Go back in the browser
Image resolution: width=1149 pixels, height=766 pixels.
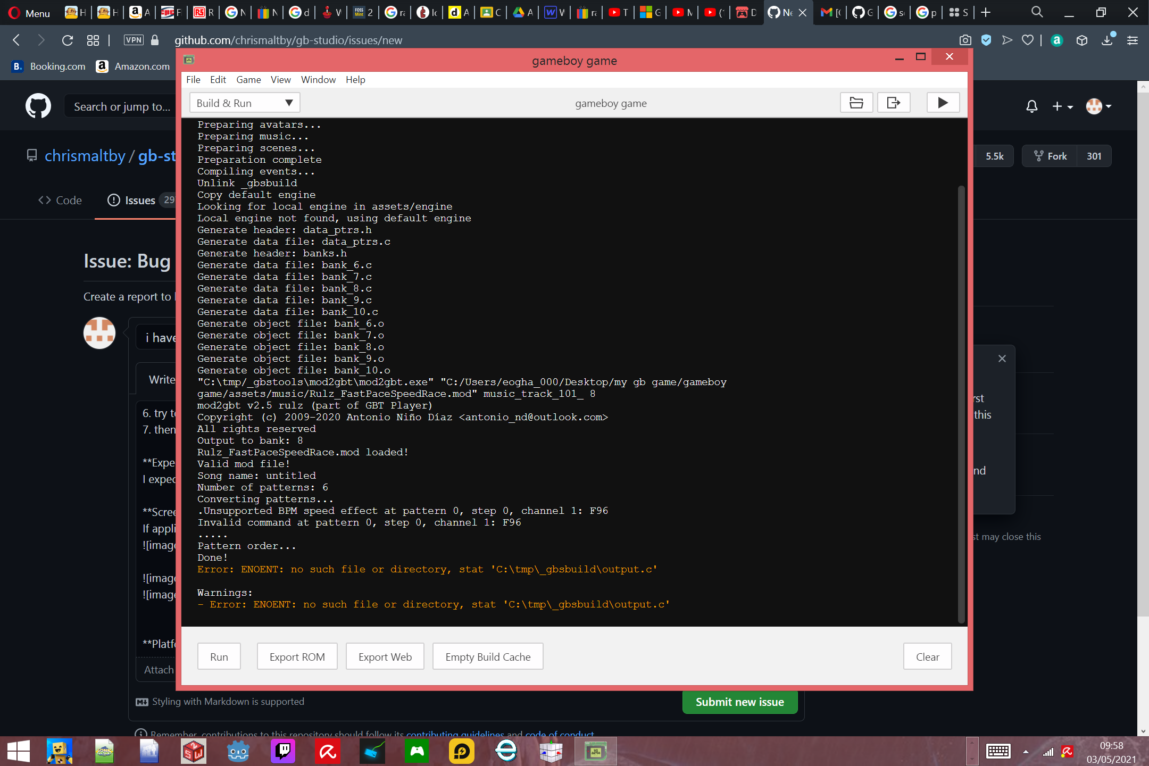16,40
